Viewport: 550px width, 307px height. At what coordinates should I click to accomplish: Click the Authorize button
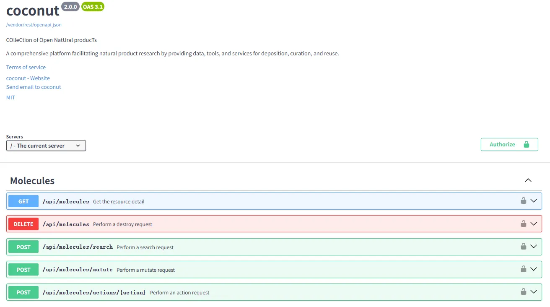(x=509, y=144)
